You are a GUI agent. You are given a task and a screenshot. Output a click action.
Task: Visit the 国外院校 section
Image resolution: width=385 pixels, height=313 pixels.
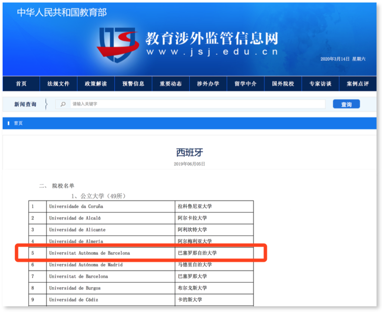283,84
